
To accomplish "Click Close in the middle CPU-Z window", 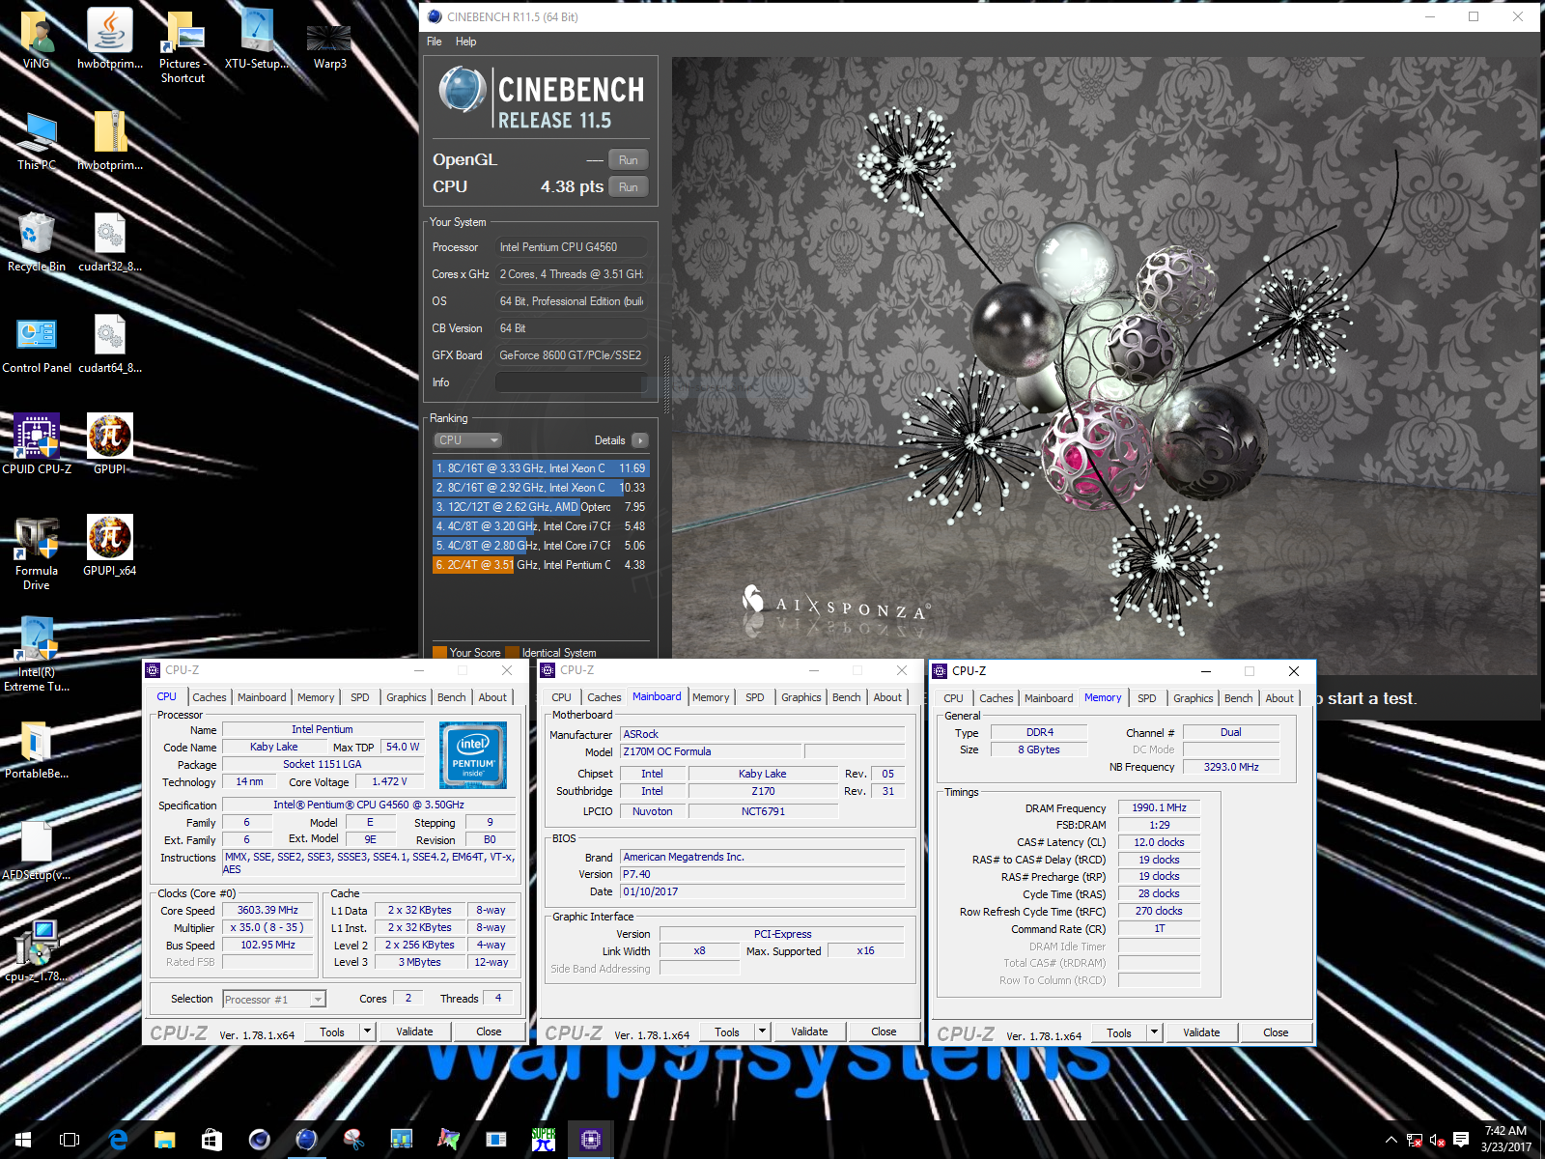I will (884, 1032).
